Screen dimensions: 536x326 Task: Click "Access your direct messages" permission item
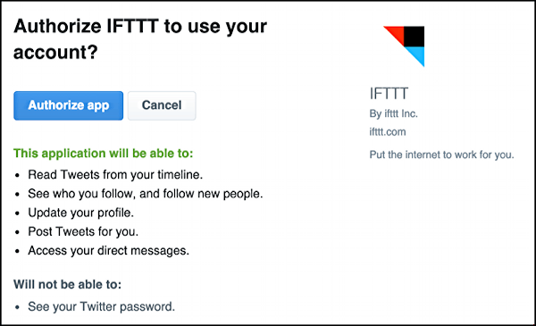pyautogui.click(x=108, y=251)
